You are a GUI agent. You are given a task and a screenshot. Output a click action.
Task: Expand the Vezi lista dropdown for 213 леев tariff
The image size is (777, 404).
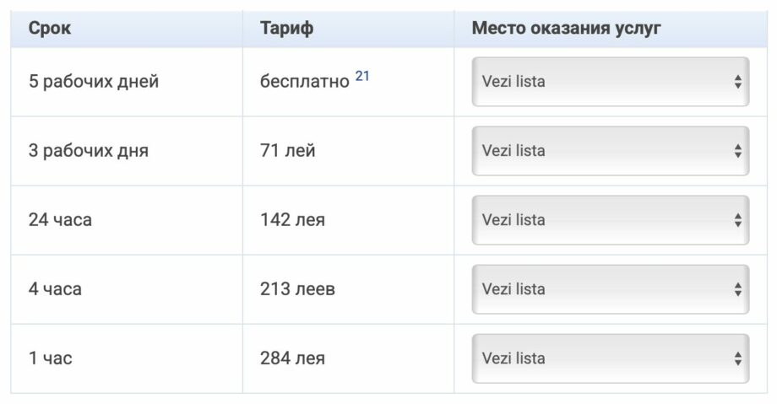(x=610, y=289)
